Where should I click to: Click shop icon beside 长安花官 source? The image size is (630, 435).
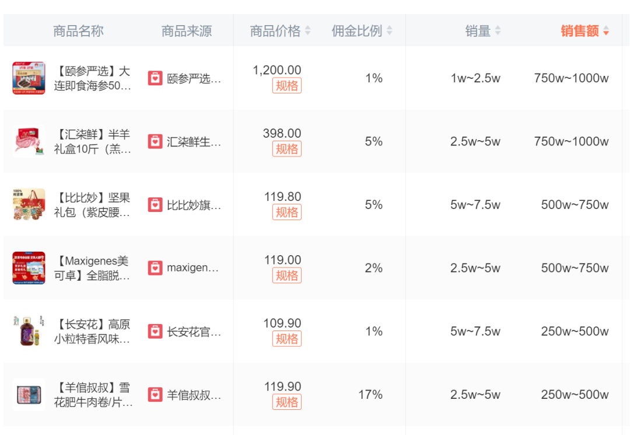[155, 332]
